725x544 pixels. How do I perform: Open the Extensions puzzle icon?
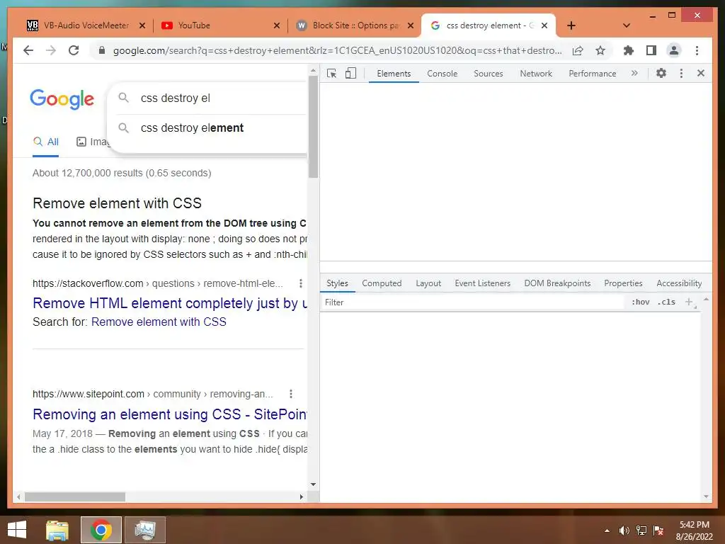629,50
